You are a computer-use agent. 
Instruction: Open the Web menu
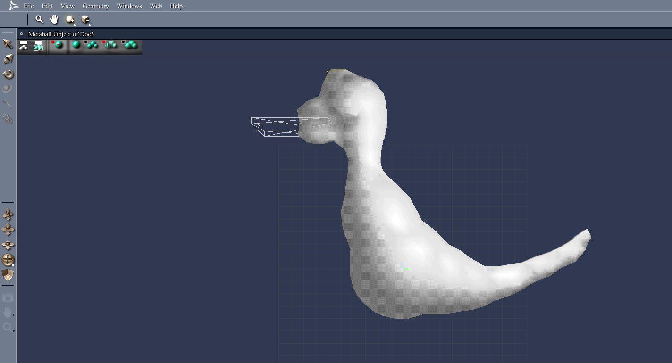(x=156, y=6)
